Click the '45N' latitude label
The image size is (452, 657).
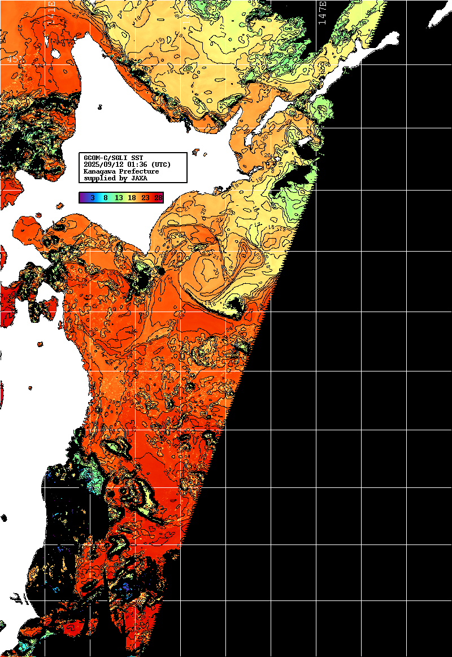pos(15,59)
